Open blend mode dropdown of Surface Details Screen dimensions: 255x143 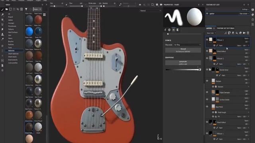click(247, 98)
